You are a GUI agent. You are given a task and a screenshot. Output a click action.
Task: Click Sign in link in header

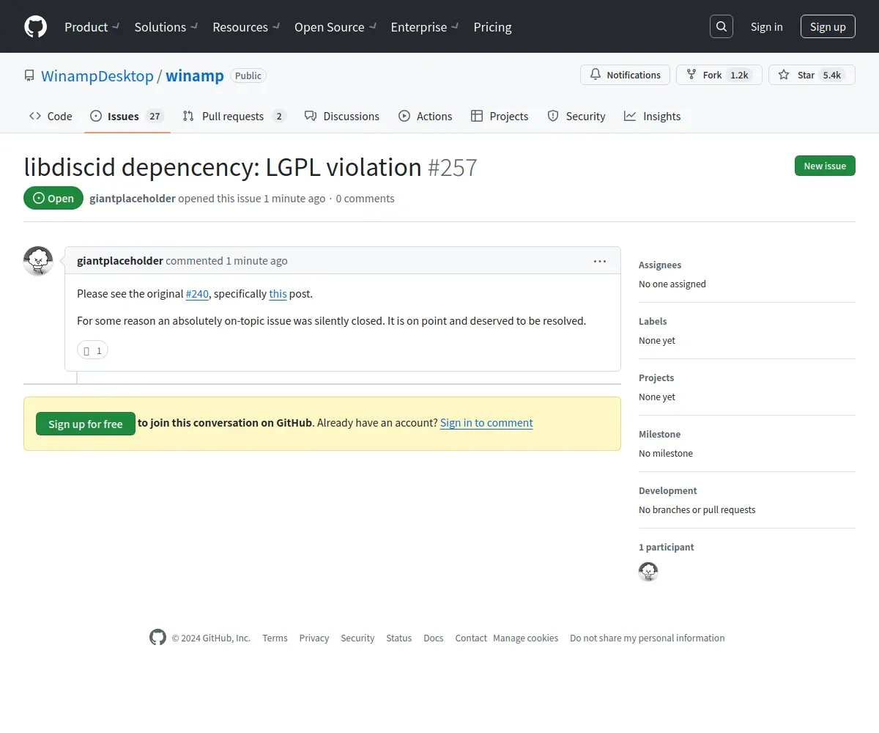point(767,26)
